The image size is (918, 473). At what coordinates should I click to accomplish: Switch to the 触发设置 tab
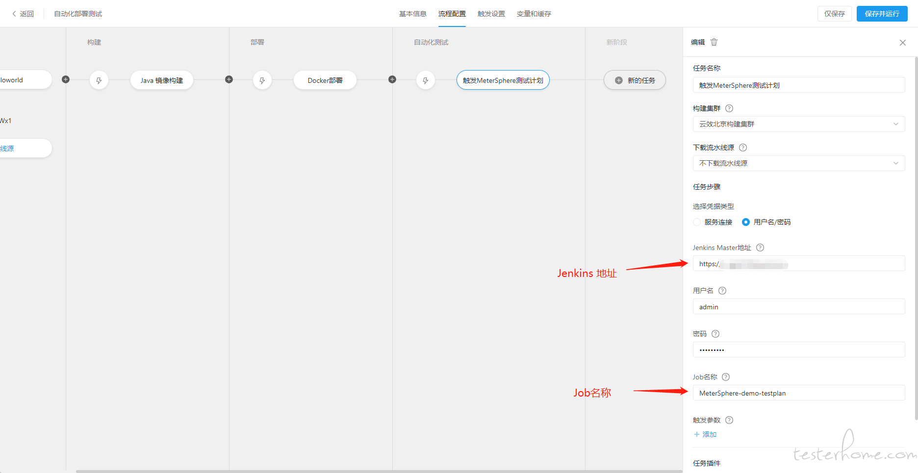(491, 14)
